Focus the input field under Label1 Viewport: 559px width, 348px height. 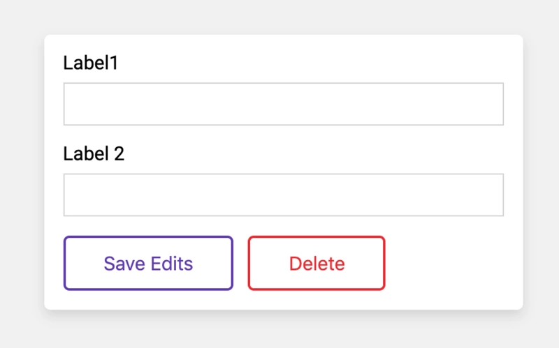[x=283, y=104]
